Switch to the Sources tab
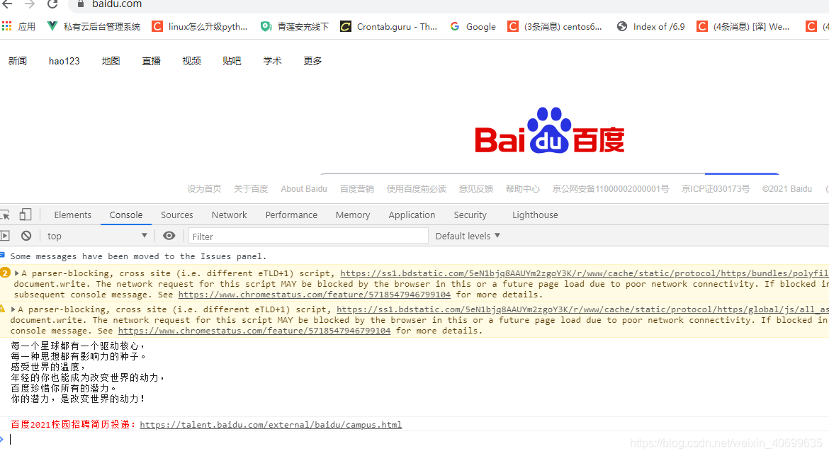 coord(176,215)
